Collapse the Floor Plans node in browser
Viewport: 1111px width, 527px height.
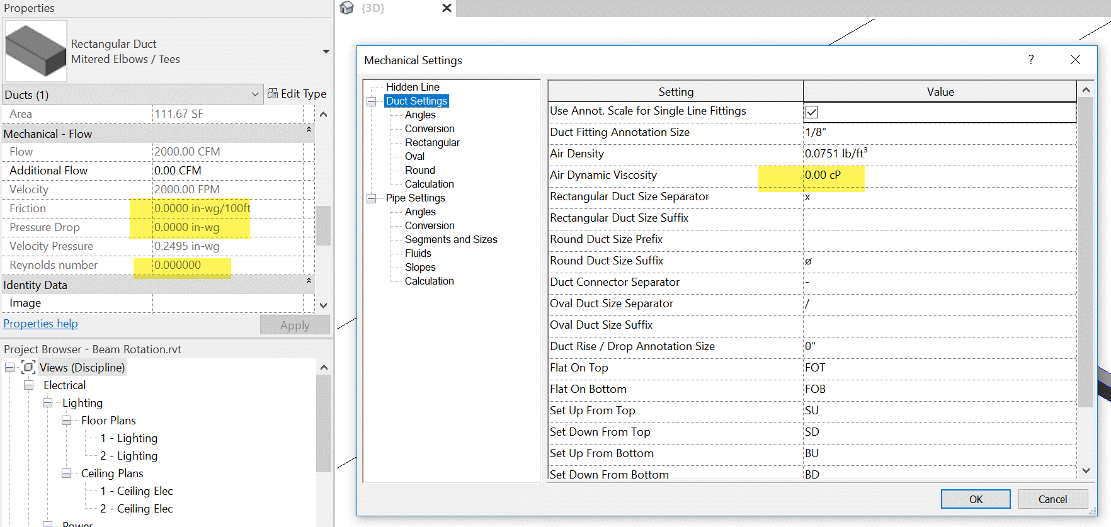pyautogui.click(x=67, y=420)
